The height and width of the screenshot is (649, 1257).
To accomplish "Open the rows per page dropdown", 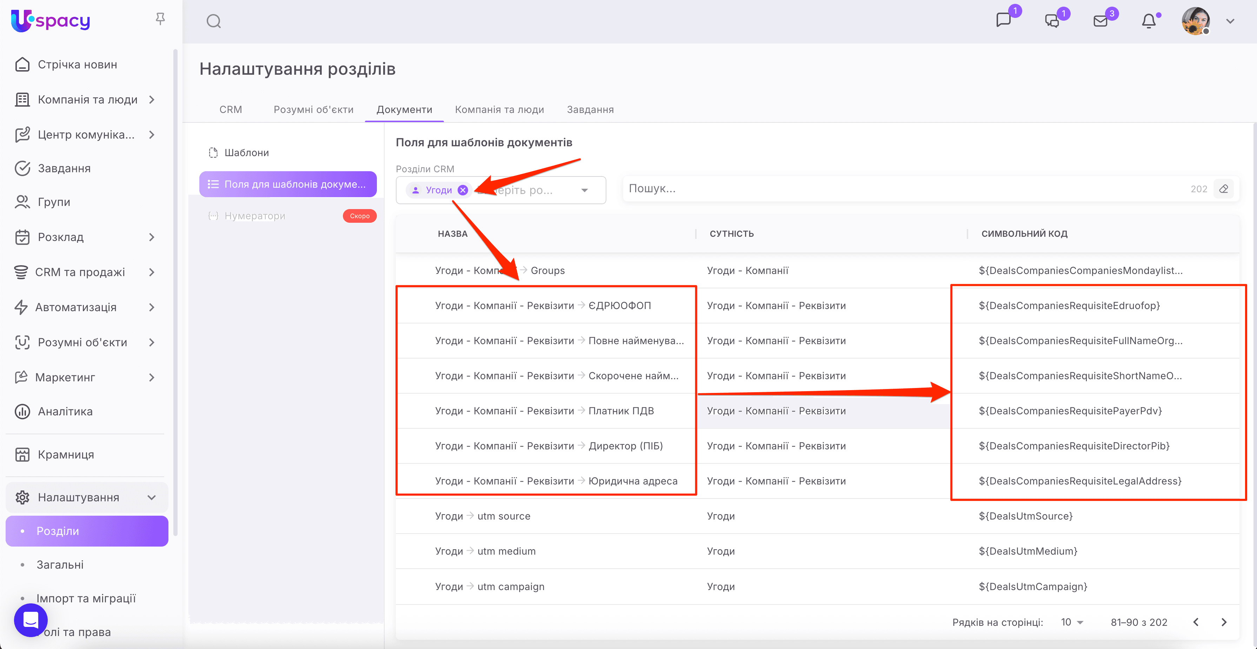I will coord(1072,622).
